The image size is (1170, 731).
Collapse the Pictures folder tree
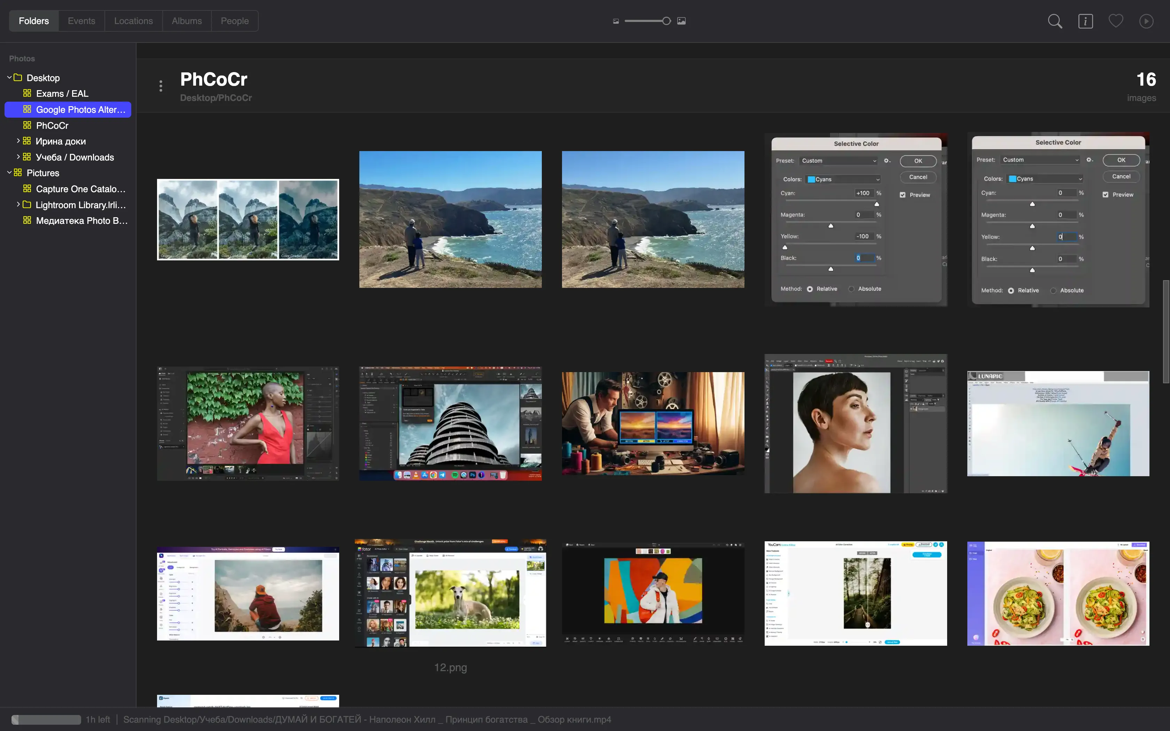tap(9, 173)
